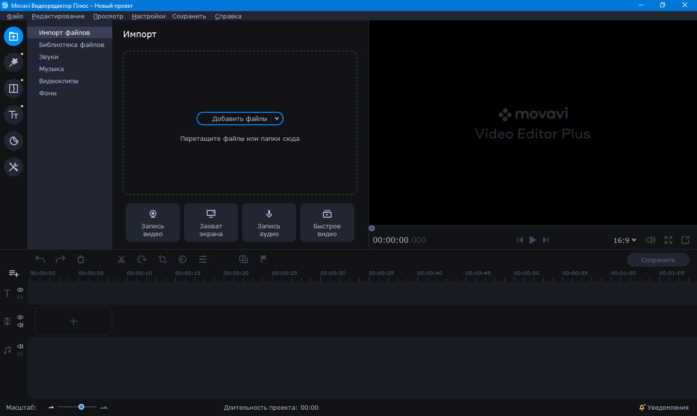Toggle full screen preview

tap(668, 240)
